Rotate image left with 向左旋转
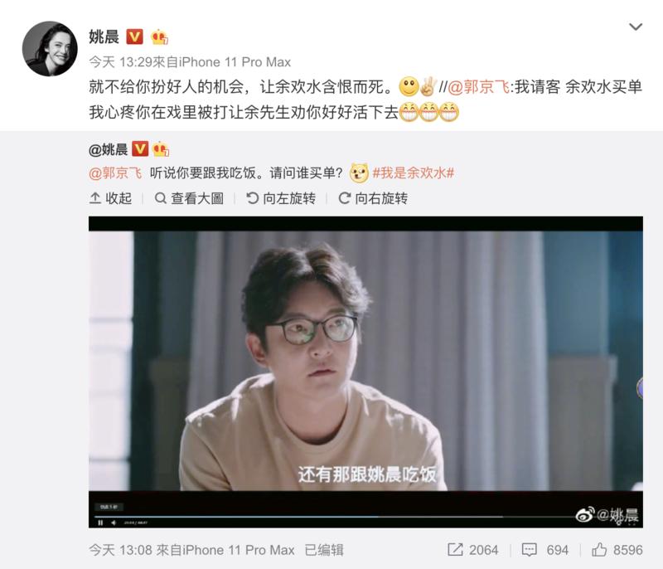Screen dimensions: 663x569 click(x=281, y=198)
